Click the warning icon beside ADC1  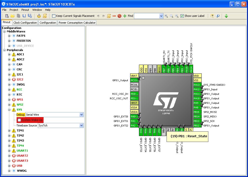(14, 55)
